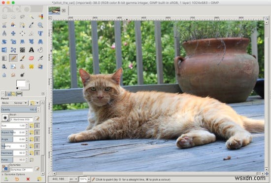271x183 pixels.
Task: Select the Paths tool
Action: [22, 25]
